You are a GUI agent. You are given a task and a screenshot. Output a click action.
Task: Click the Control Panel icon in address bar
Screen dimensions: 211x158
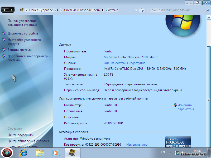tap(22, 10)
